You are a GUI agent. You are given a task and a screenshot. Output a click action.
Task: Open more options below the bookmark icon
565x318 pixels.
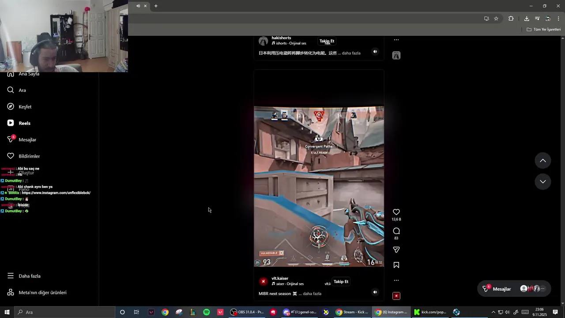(396, 280)
